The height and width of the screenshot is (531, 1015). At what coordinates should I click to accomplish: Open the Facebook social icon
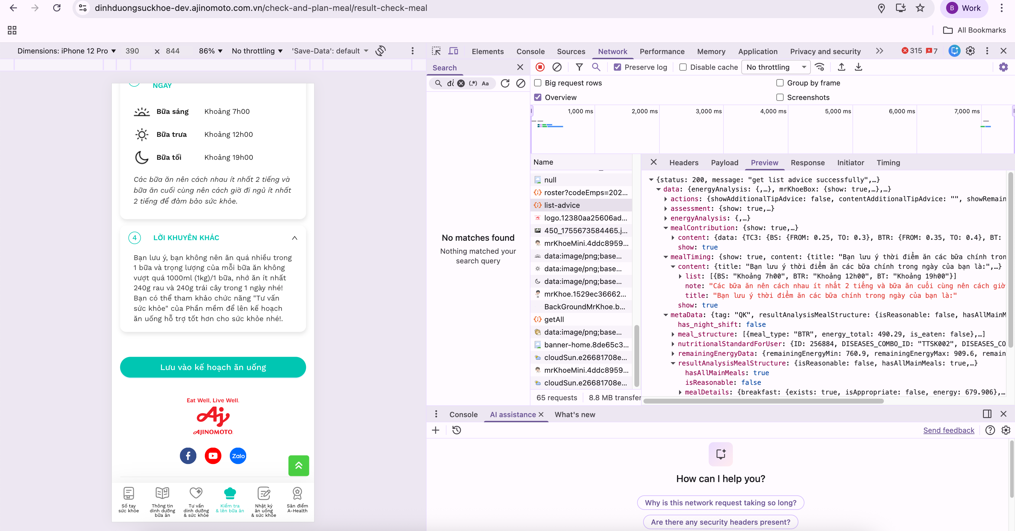pos(188,456)
